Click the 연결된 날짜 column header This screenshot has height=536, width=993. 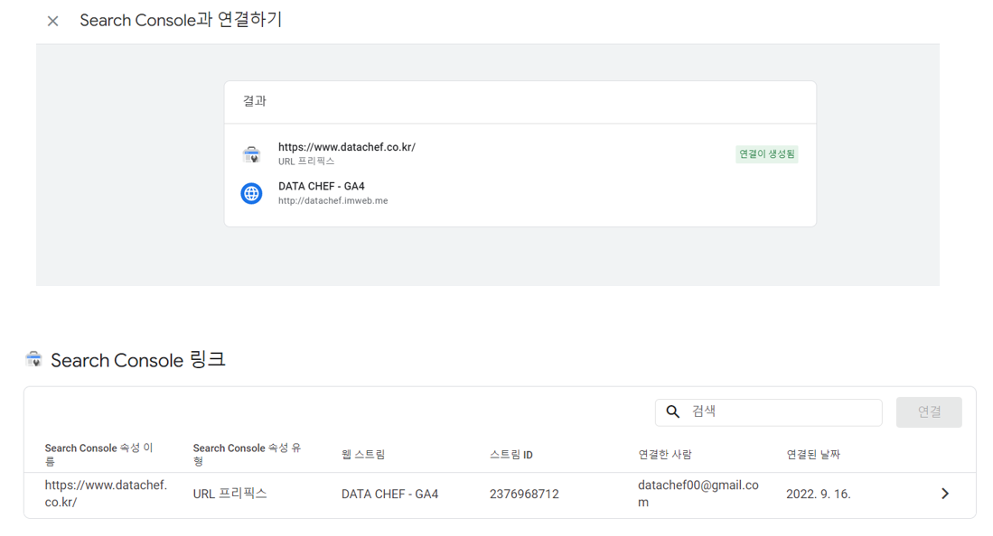tap(813, 455)
